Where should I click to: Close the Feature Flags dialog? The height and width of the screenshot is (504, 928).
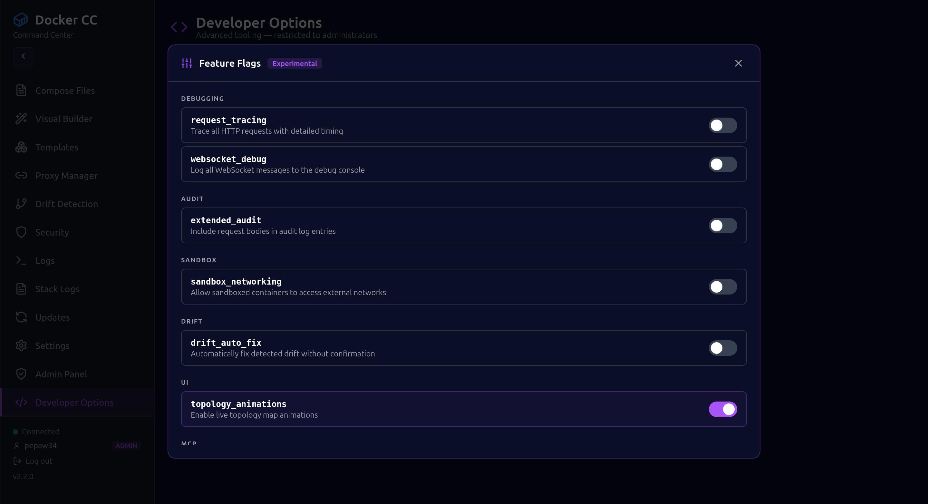739,63
